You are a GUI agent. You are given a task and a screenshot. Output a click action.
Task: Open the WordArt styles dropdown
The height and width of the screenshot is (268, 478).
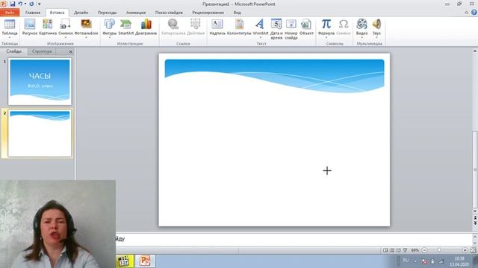pyautogui.click(x=261, y=37)
